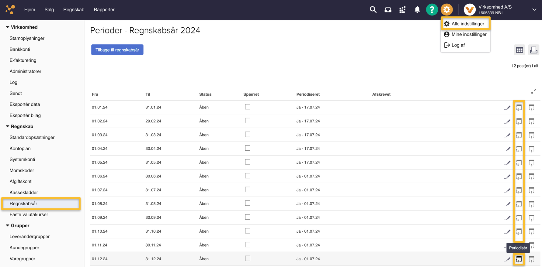Image resolution: width=542 pixels, height=267 pixels.
Task: Collapse the Virksomhed sidebar section
Action: (x=8, y=27)
